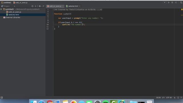The image size is (183, 103).
Task: Click the userInput variable on line 7
Action: click(67, 18)
